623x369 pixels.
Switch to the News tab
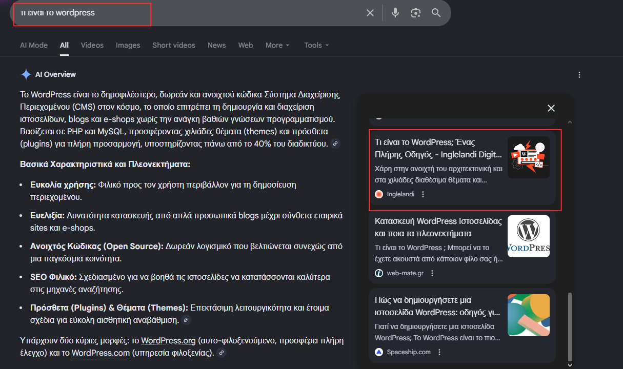(x=216, y=45)
